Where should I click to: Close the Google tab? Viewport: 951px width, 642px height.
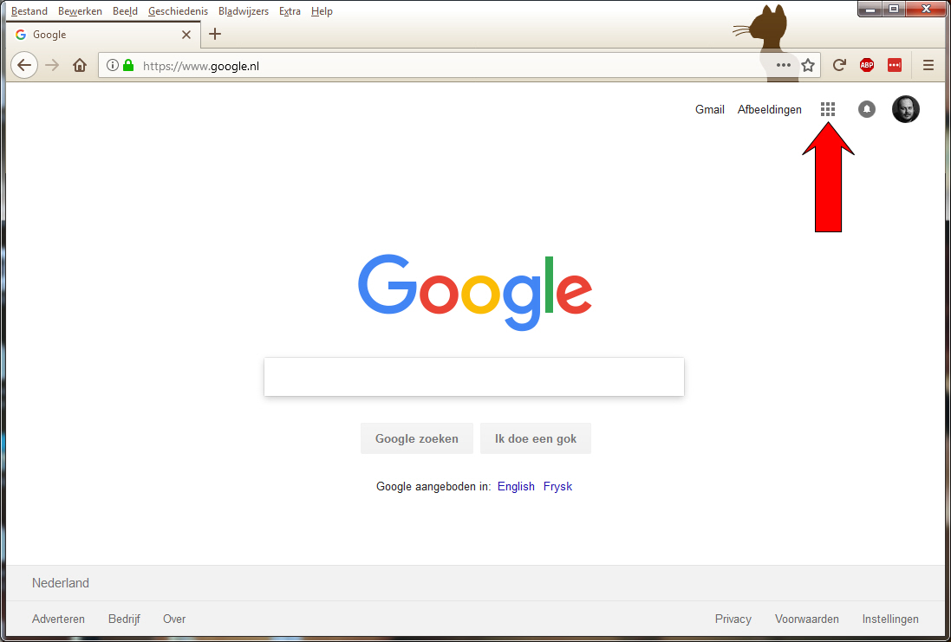[x=186, y=35]
